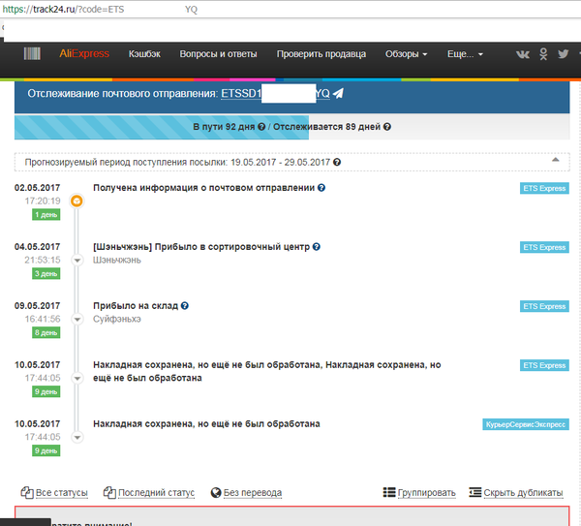The image size is (581, 526).
Task: Click the barcode logo icon in navbar
Action: point(32,54)
